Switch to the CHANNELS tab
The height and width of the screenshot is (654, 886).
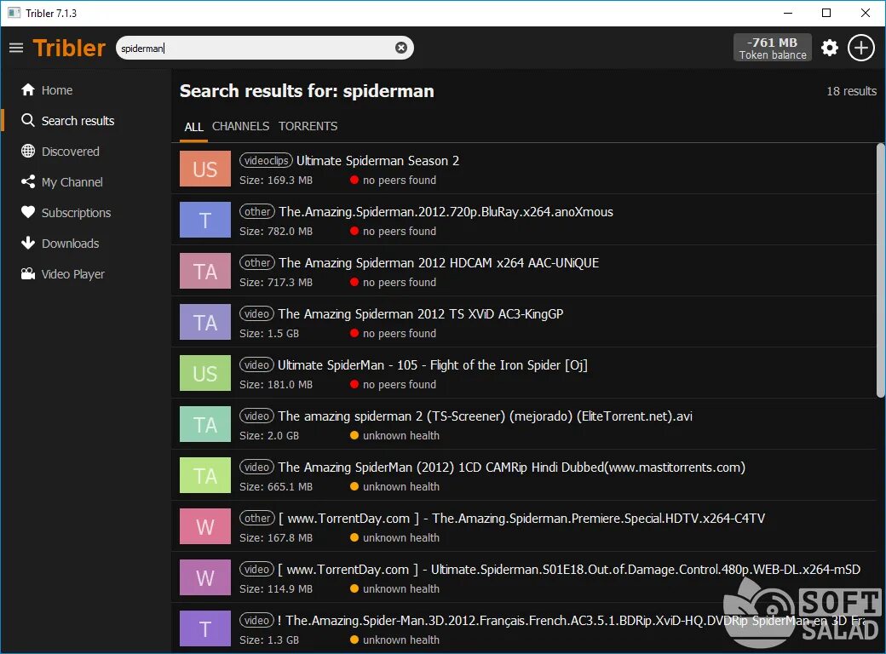click(x=241, y=127)
